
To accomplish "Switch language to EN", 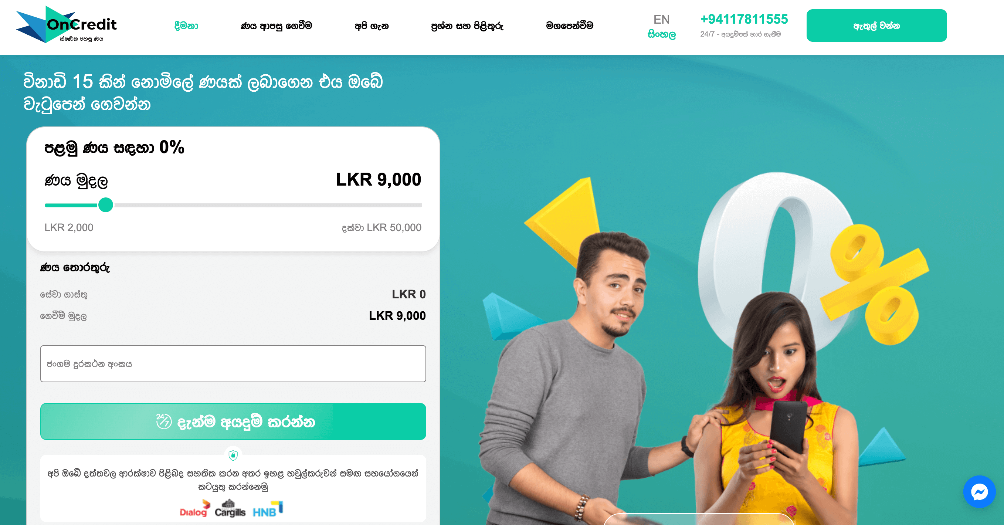I will (661, 19).
